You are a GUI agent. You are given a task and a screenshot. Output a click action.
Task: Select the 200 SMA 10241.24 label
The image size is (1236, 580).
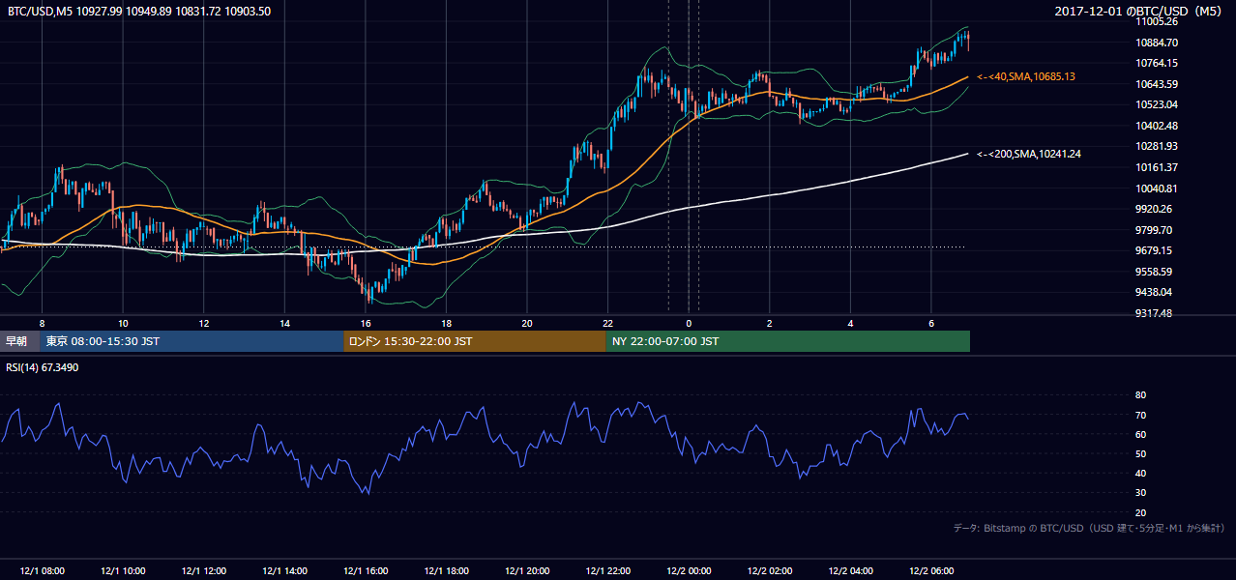pos(1029,154)
